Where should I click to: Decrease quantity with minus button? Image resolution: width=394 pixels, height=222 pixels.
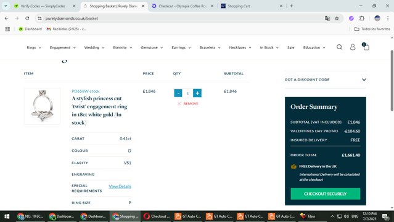point(178,93)
